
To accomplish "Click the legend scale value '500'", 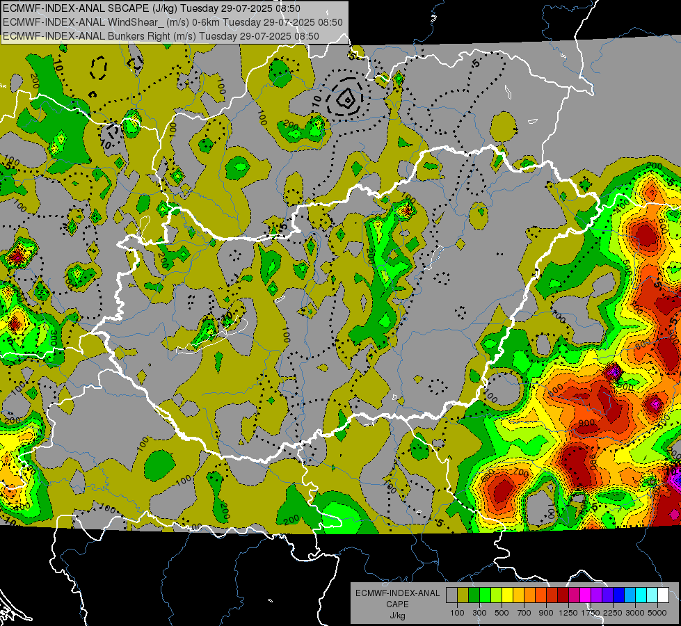I will coord(502,613).
